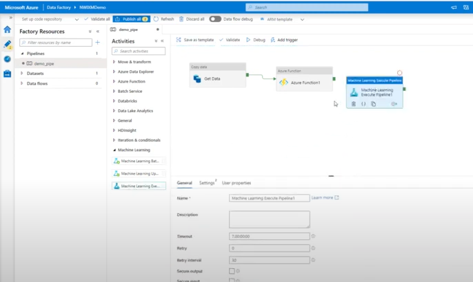The width and height of the screenshot is (473, 282).
Task: Switch to the User properties tab
Action: click(x=236, y=183)
